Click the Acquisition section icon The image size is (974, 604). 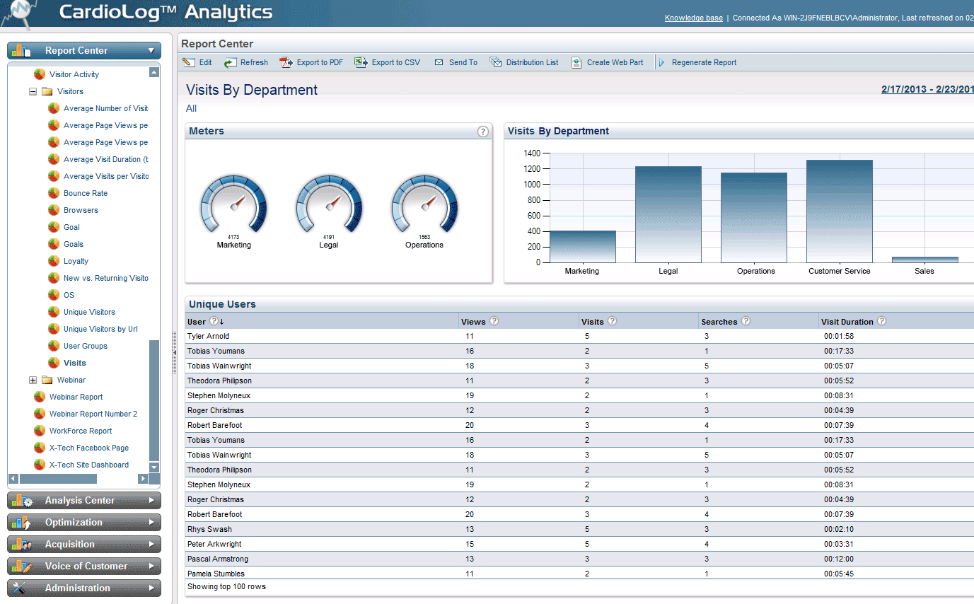22,544
